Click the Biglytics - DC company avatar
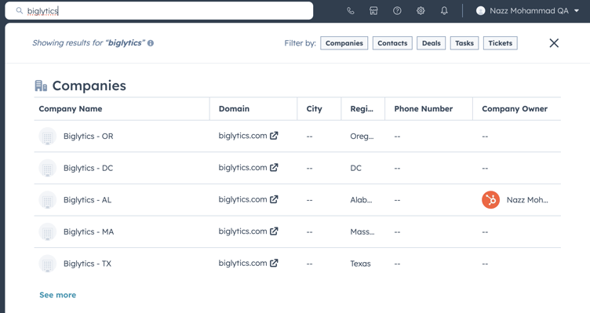The width and height of the screenshot is (590, 313). tap(48, 168)
